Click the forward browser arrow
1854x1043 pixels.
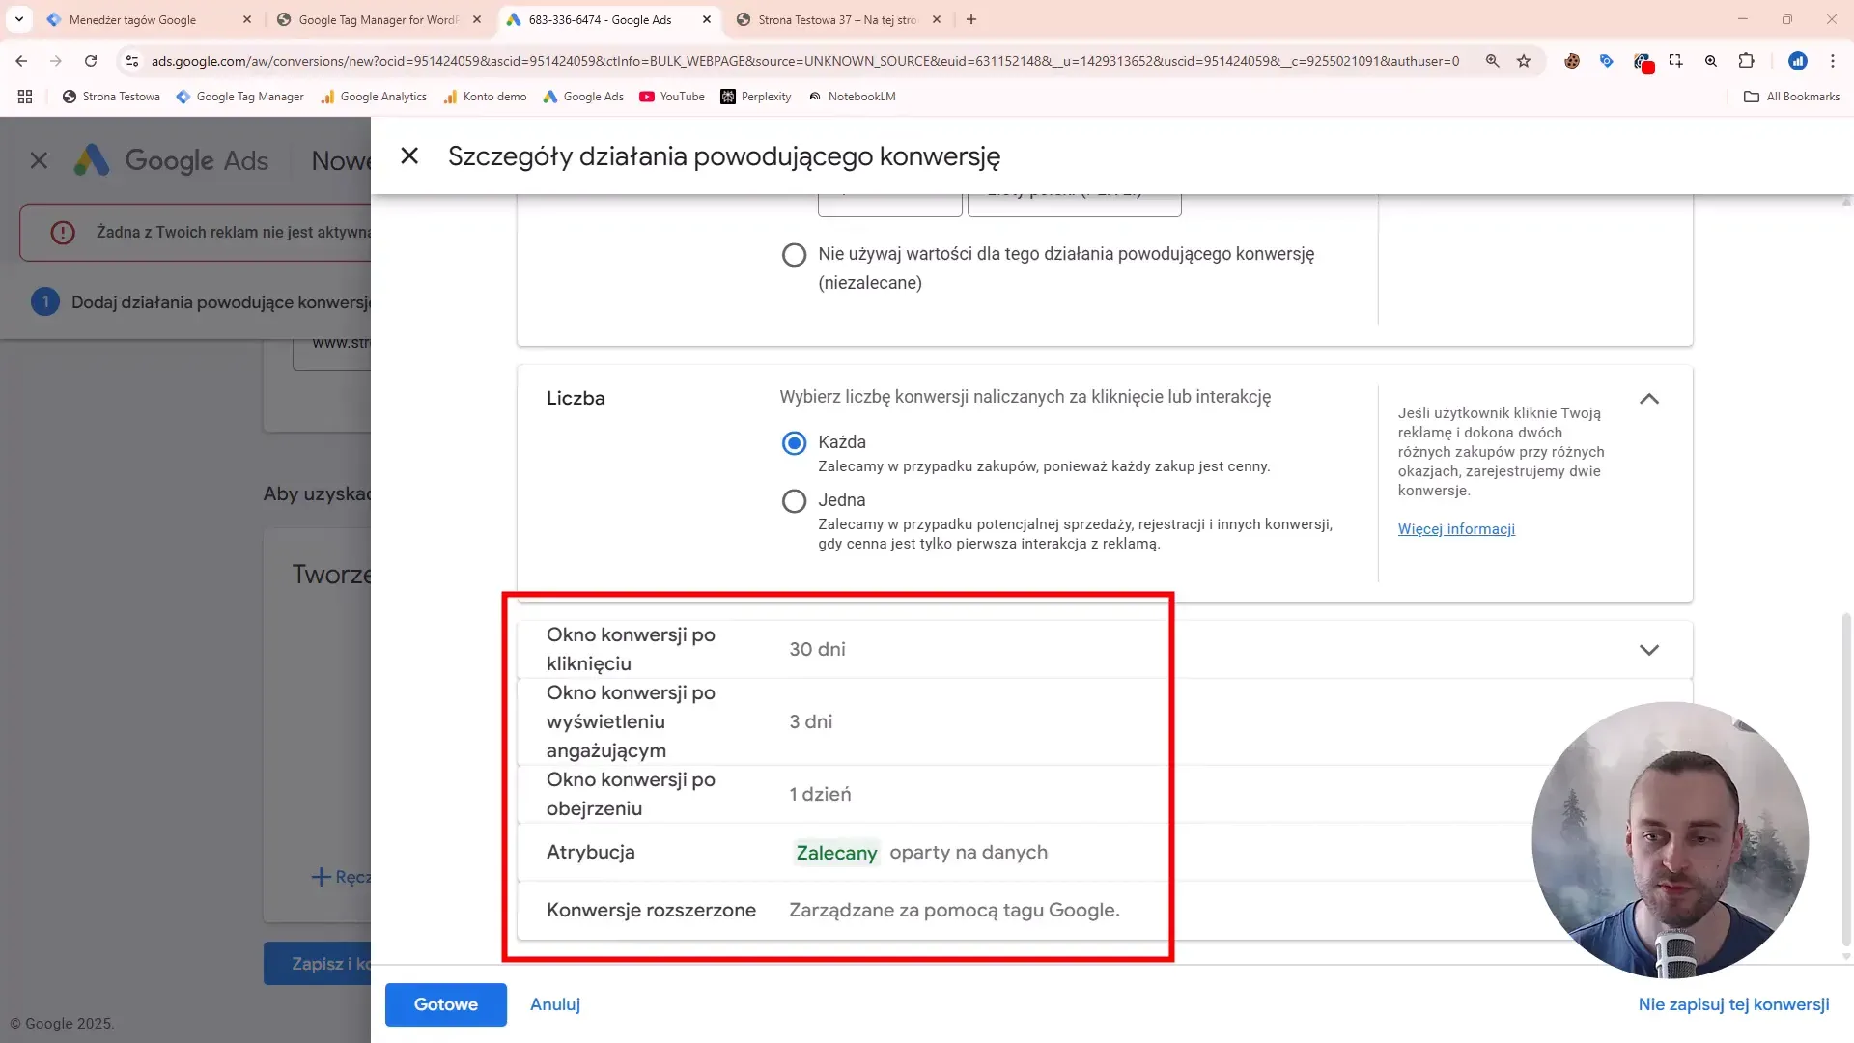pyautogui.click(x=56, y=61)
